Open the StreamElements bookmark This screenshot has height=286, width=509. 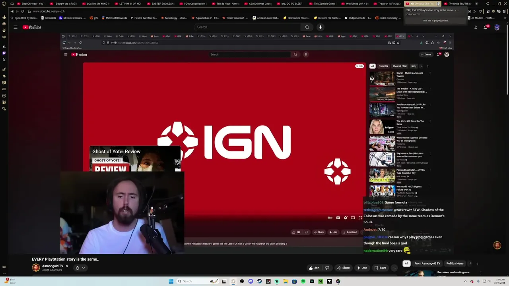(x=72, y=18)
